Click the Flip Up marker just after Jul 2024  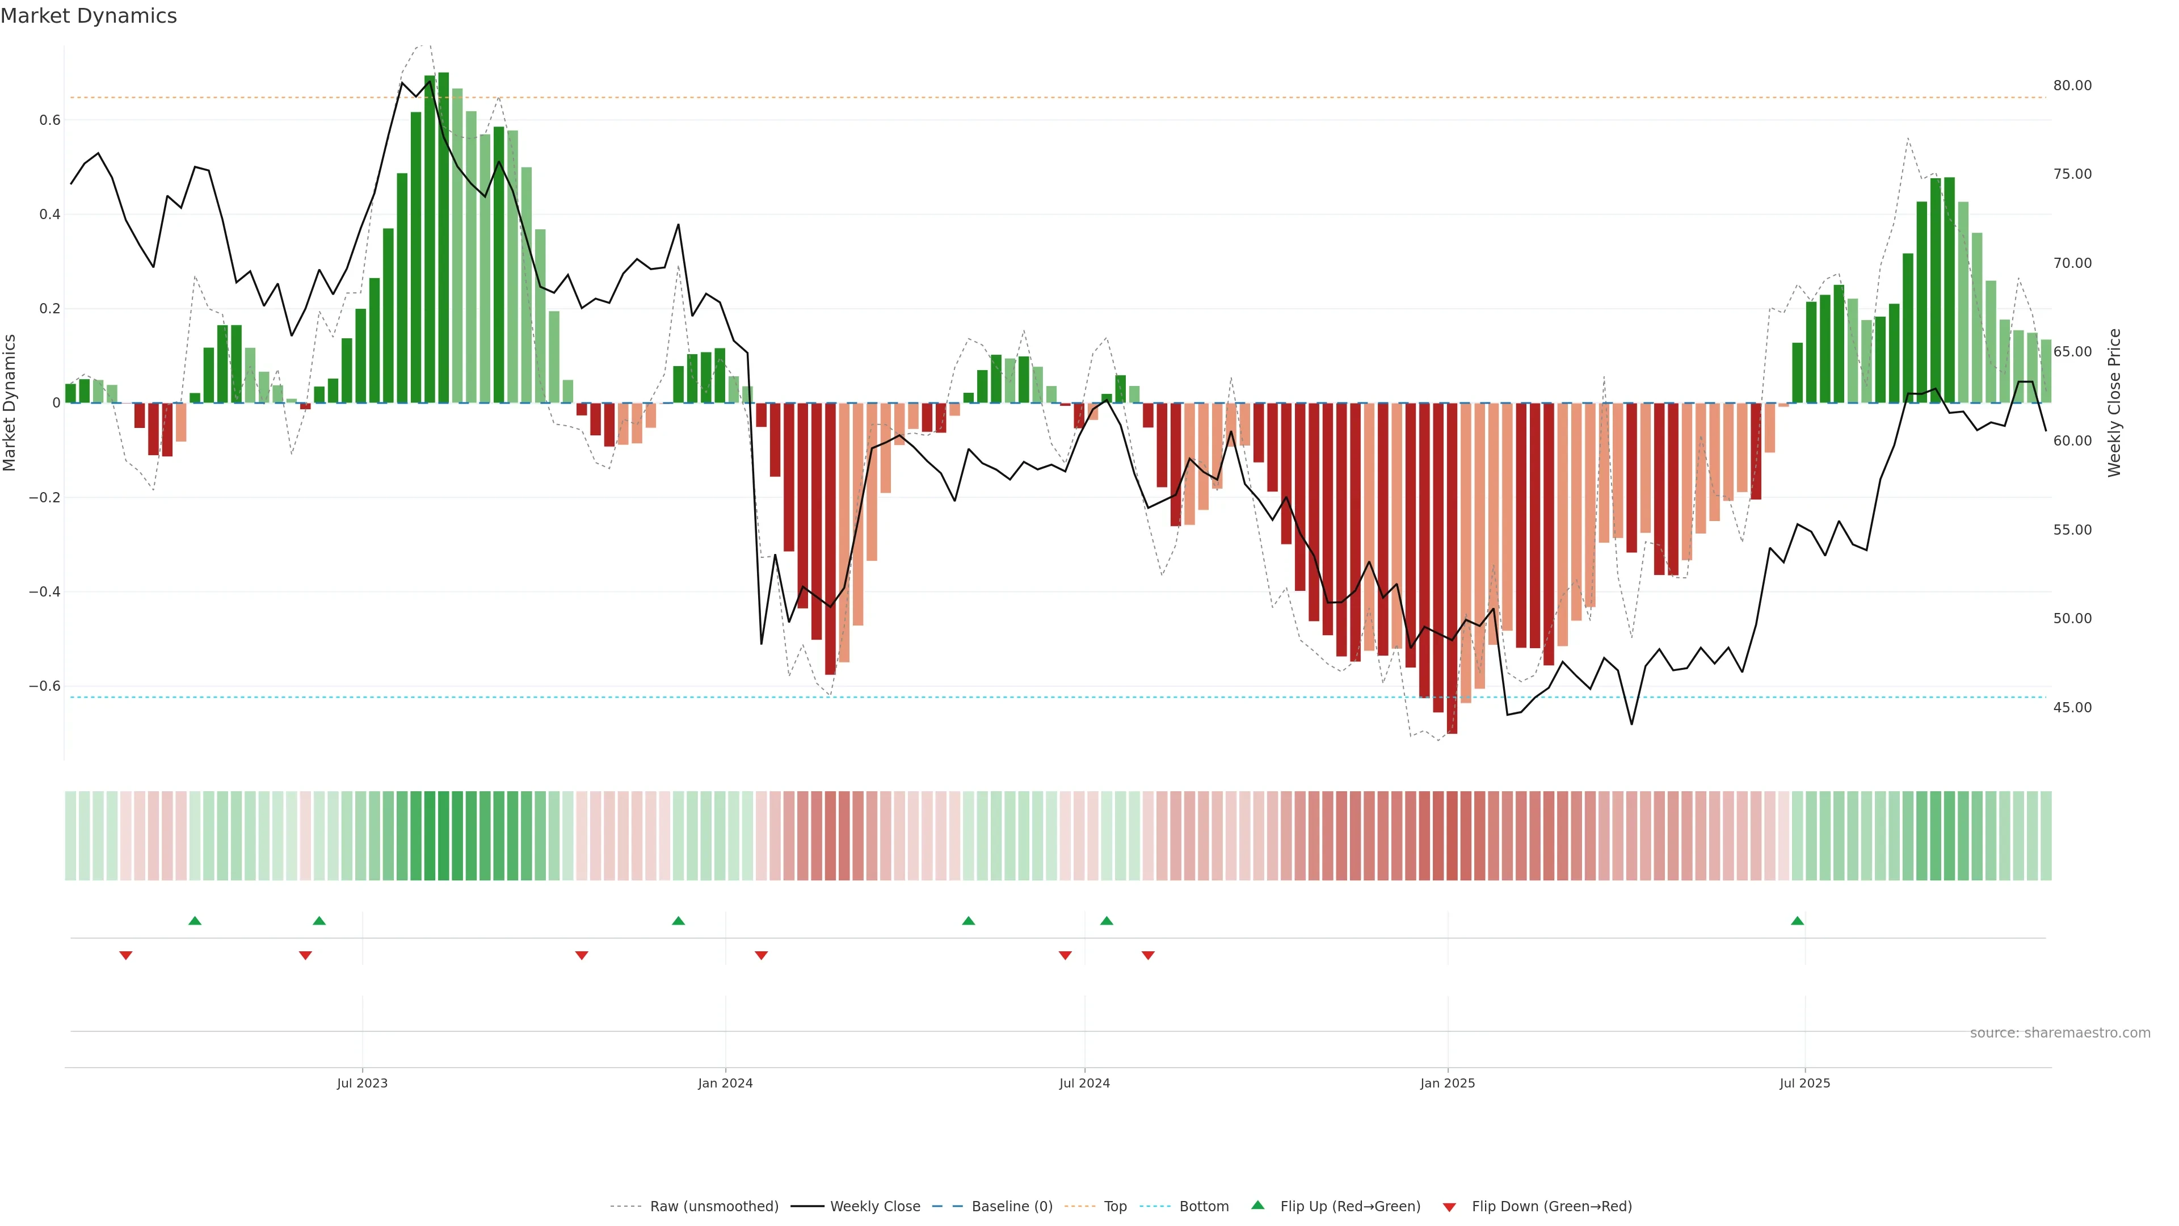click(x=1105, y=921)
